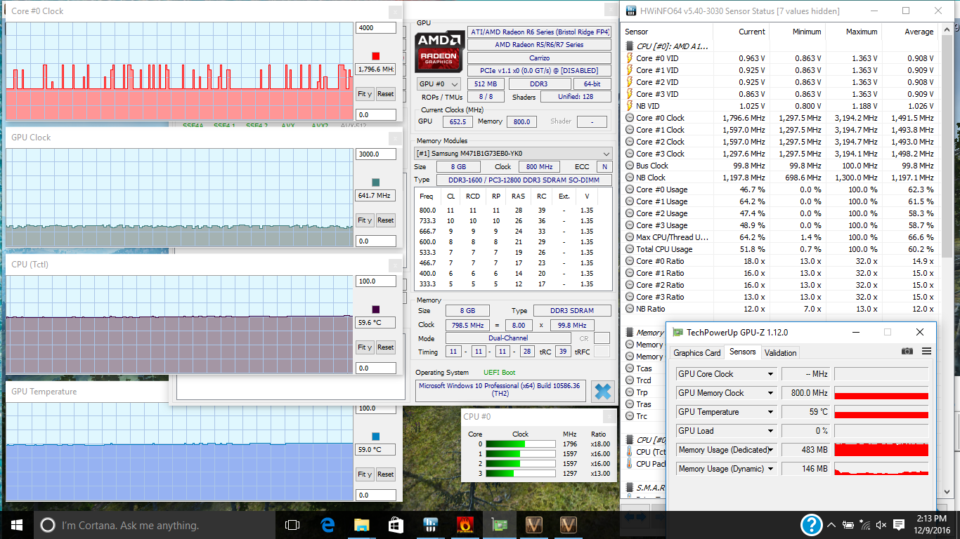Image resolution: width=960 pixels, height=539 pixels.
Task: Select the Bus Clock sensor row
Action: (x=781, y=166)
